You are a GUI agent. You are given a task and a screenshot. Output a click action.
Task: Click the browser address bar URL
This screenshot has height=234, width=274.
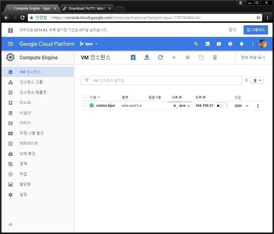pos(126,18)
